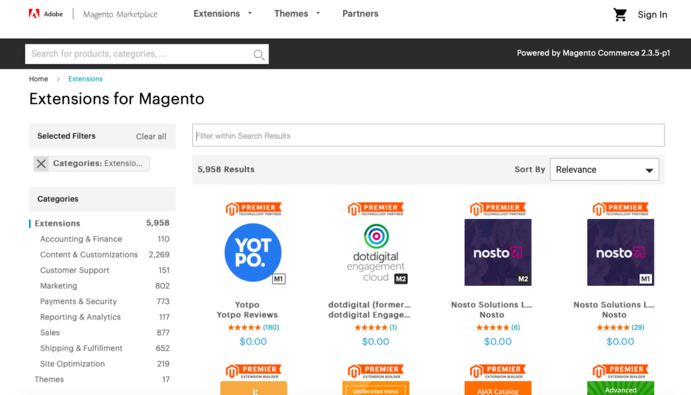
Task: Open dotdigital's 1 review
Action: point(393,328)
